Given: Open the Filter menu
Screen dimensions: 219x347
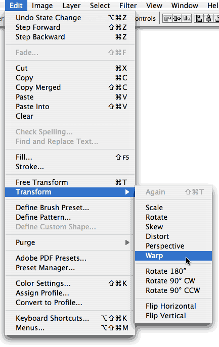Looking at the screenshot, I should [x=128, y=6].
